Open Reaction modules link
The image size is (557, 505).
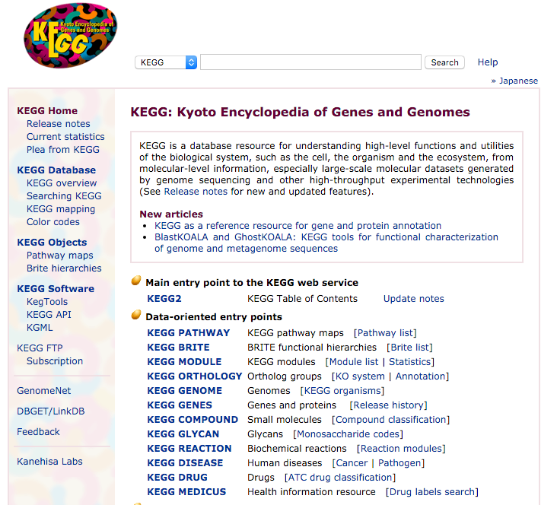(402, 449)
